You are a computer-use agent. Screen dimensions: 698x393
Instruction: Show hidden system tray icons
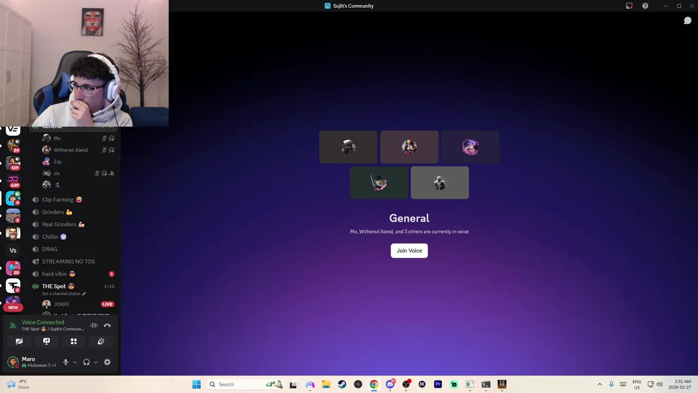click(x=600, y=384)
